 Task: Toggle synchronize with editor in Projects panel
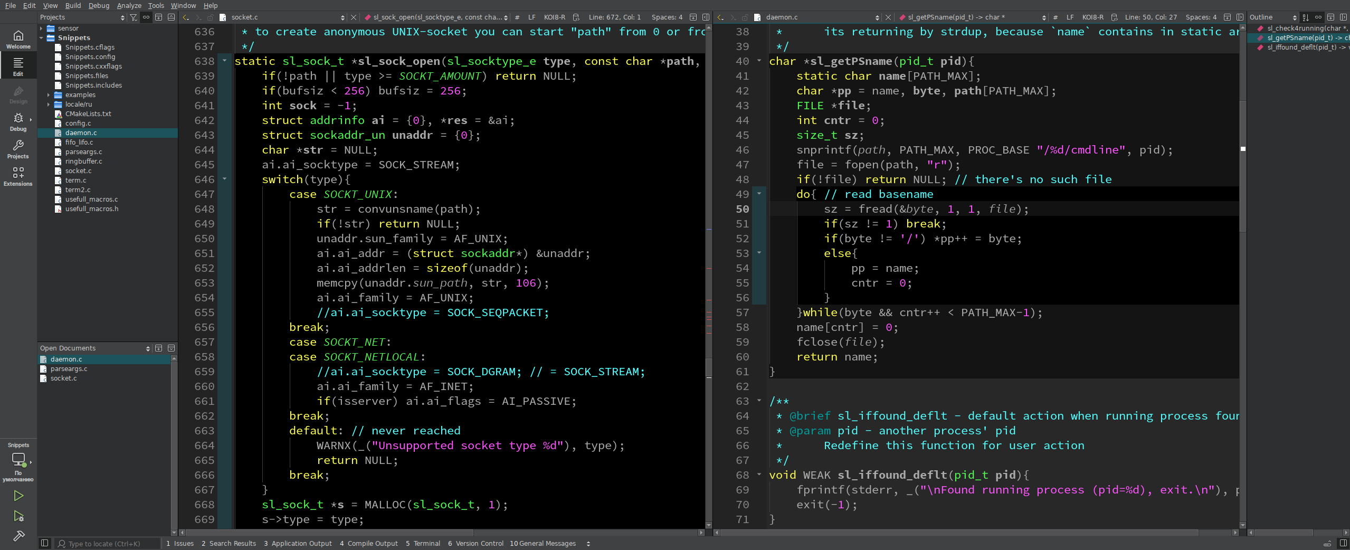pos(146,17)
